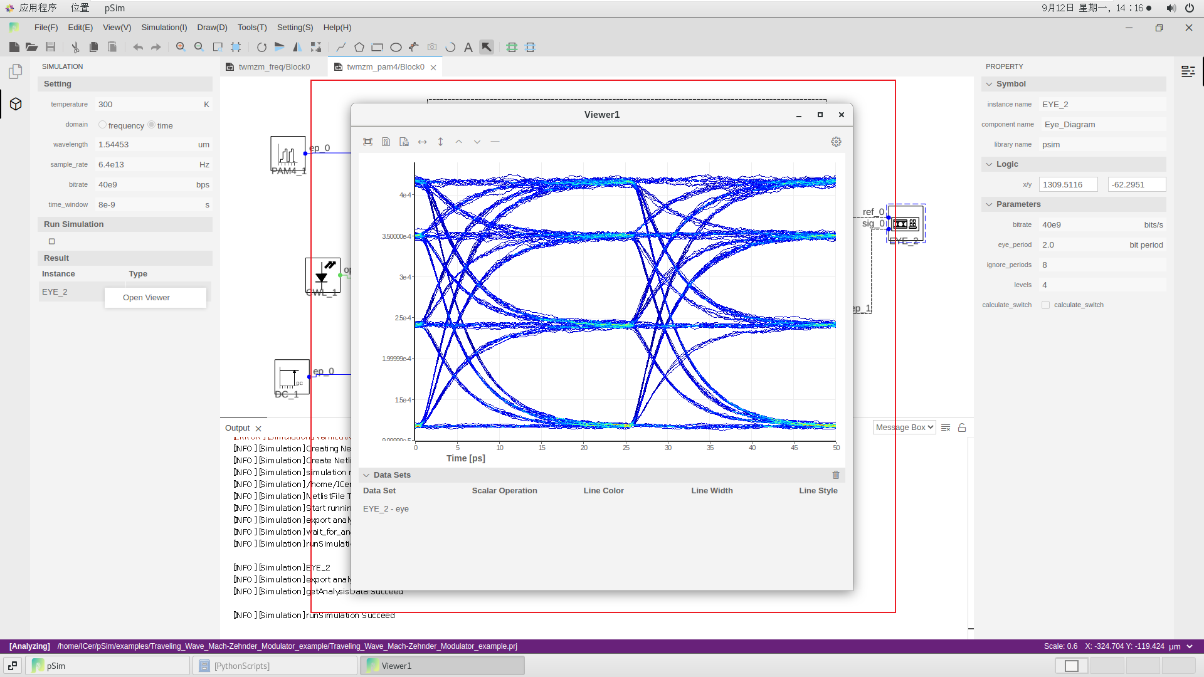
Task: Click Open Viewer button
Action: (x=146, y=298)
